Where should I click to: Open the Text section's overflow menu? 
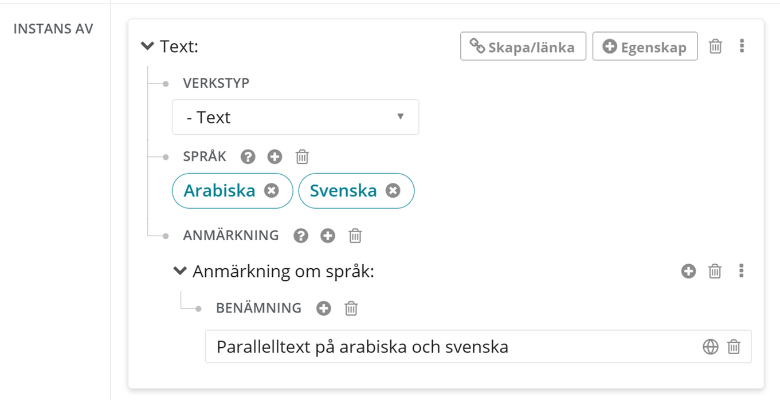point(742,46)
